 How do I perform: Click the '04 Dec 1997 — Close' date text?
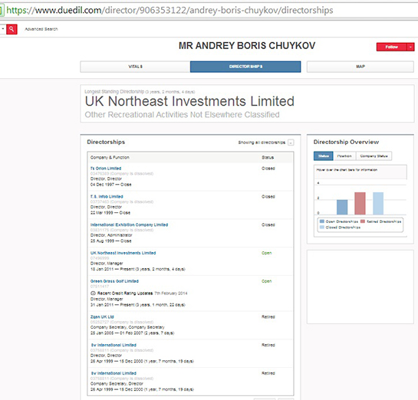point(111,185)
